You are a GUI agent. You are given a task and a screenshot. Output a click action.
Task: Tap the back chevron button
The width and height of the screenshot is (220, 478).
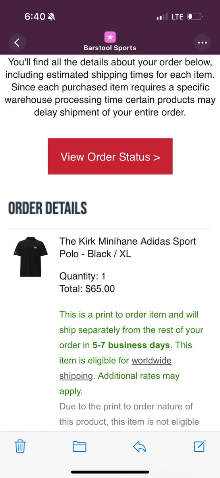(x=17, y=43)
